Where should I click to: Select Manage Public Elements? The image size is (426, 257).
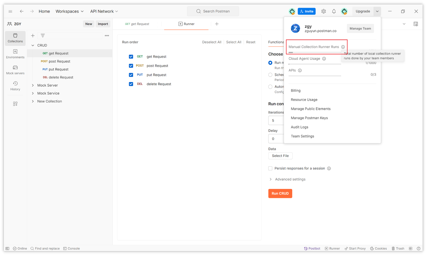click(x=311, y=109)
